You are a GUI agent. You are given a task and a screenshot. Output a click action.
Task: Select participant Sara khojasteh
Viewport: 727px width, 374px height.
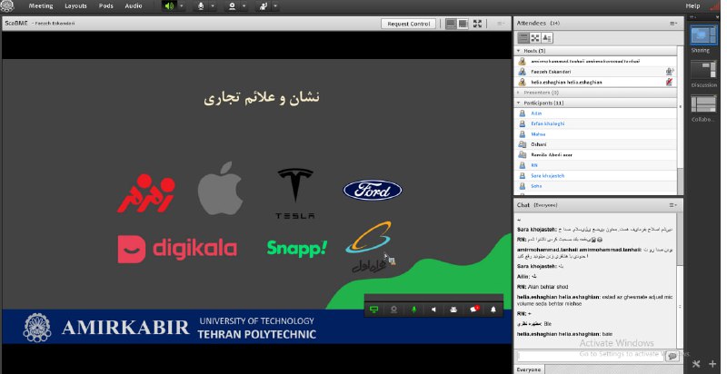pos(595,175)
